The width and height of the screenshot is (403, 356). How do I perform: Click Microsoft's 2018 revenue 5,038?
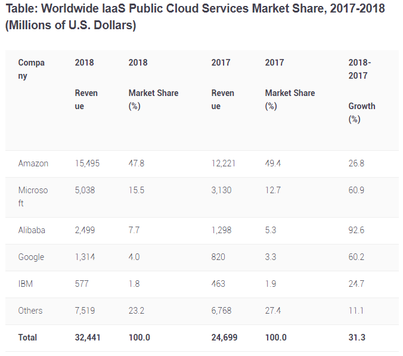pos(85,190)
